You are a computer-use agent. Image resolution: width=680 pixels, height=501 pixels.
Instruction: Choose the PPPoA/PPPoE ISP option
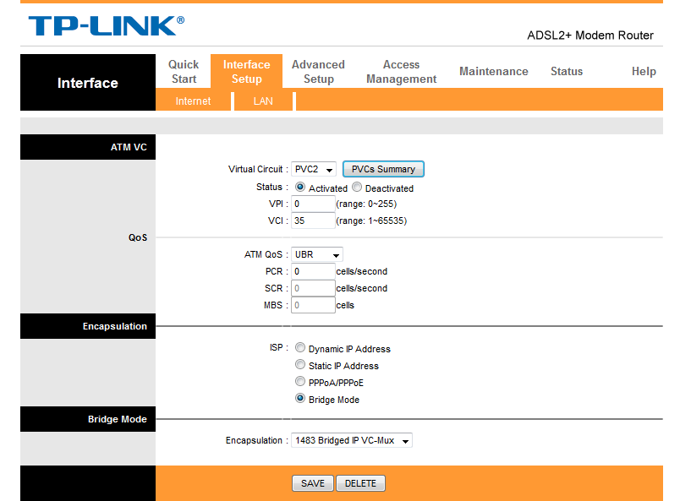(x=300, y=381)
